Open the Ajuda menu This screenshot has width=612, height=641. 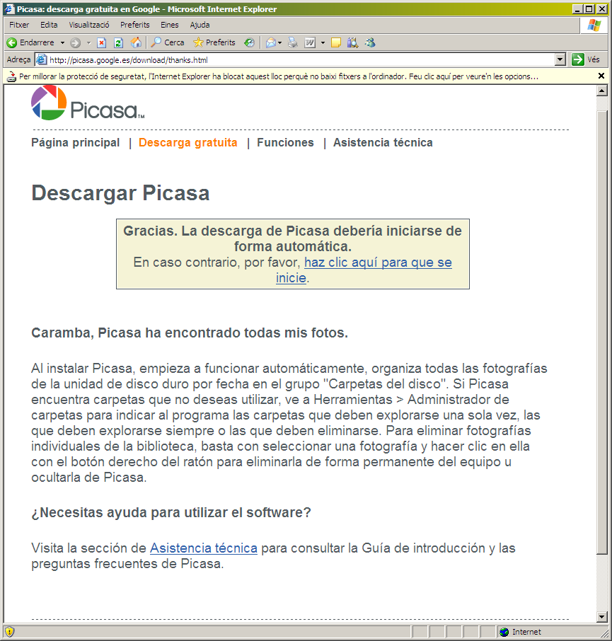[x=200, y=25]
